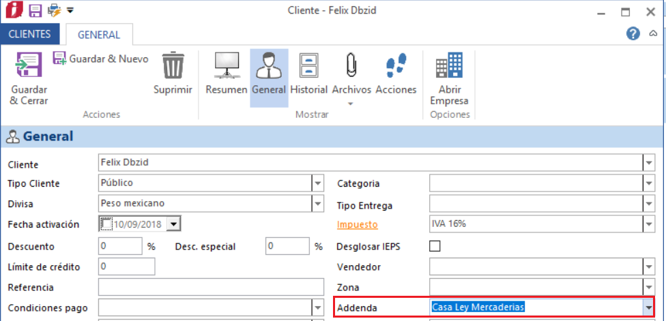Image resolution: width=666 pixels, height=321 pixels.
Task: Toggle the Fecha activación checkbox
Action: (x=106, y=224)
